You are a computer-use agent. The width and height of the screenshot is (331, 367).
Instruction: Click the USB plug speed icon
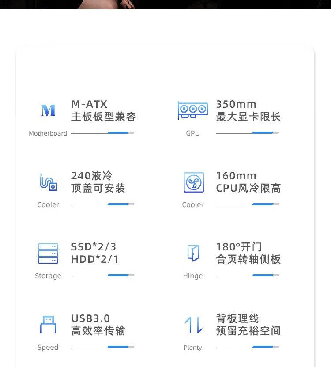pos(48,325)
